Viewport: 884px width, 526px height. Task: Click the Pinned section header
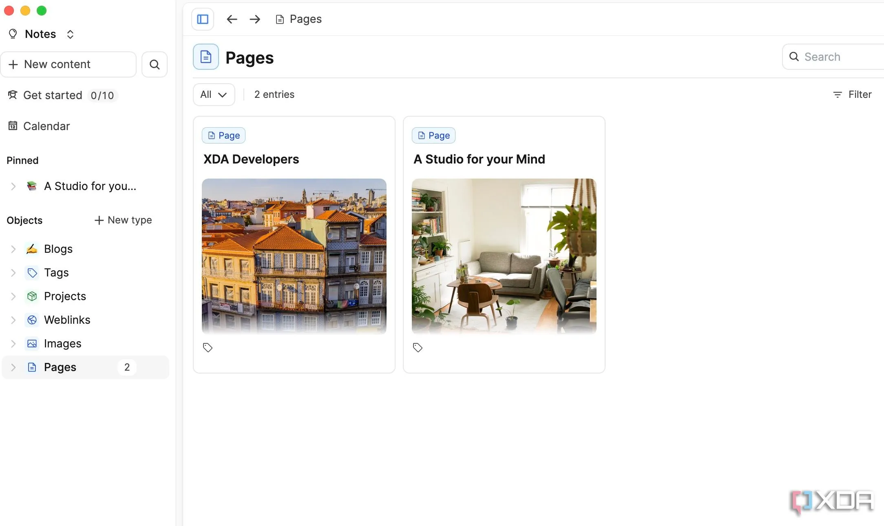tap(22, 161)
